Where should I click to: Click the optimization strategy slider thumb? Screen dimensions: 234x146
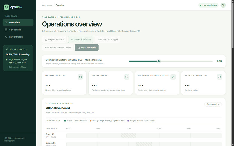click(x=159, y=61)
